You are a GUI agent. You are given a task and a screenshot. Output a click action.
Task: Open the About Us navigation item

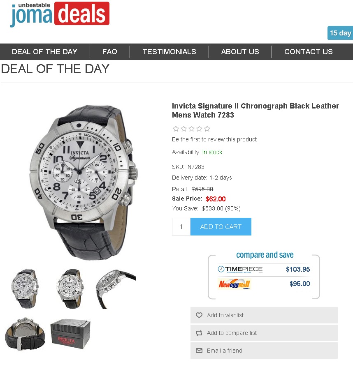240,51
